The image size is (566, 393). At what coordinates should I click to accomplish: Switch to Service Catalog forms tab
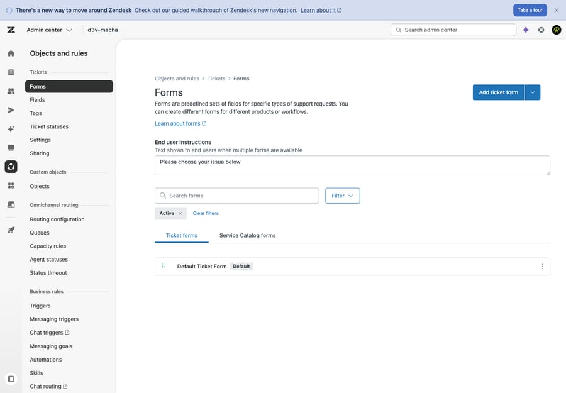pyautogui.click(x=247, y=235)
